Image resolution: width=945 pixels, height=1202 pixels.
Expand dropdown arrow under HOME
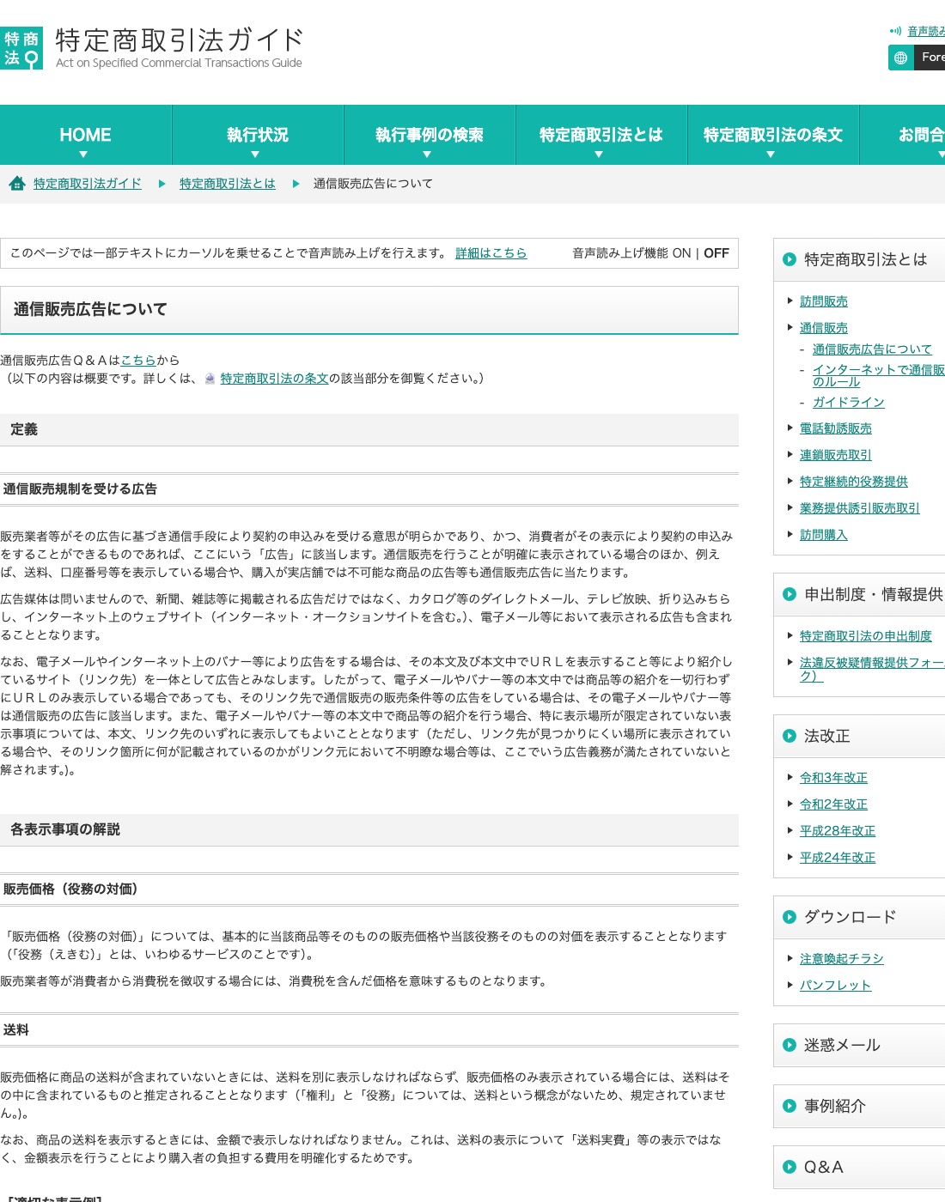click(x=83, y=155)
